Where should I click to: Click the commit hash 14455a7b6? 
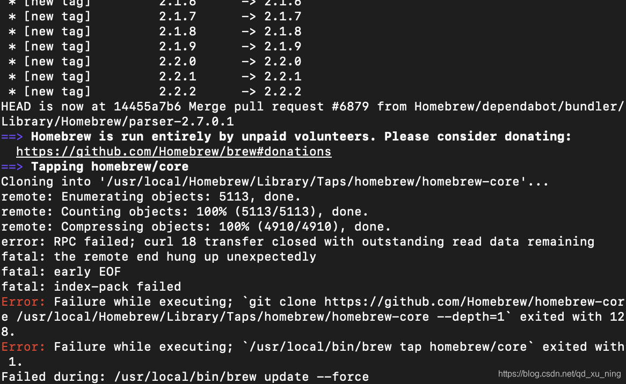pos(147,107)
